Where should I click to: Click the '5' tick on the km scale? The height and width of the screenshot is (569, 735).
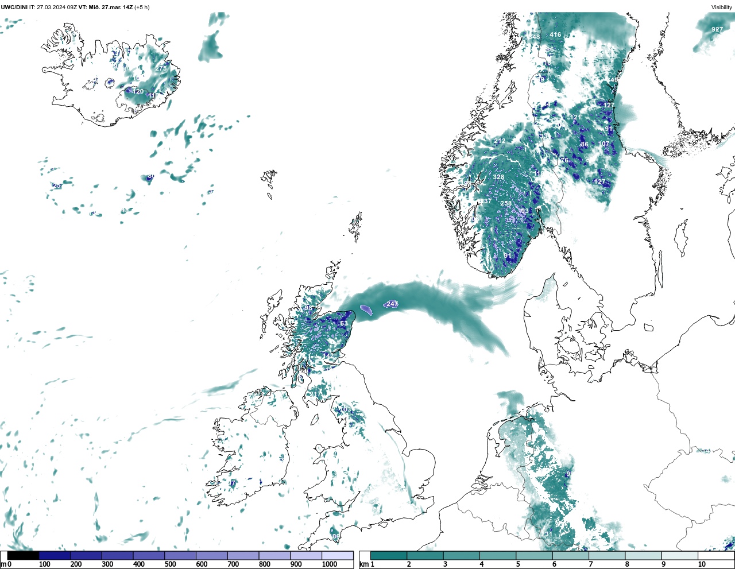(x=518, y=564)
